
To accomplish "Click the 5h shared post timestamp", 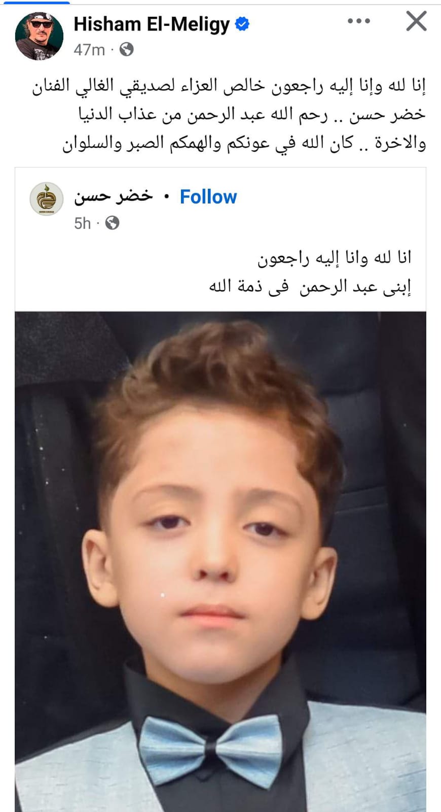I will tap(83, 223).
